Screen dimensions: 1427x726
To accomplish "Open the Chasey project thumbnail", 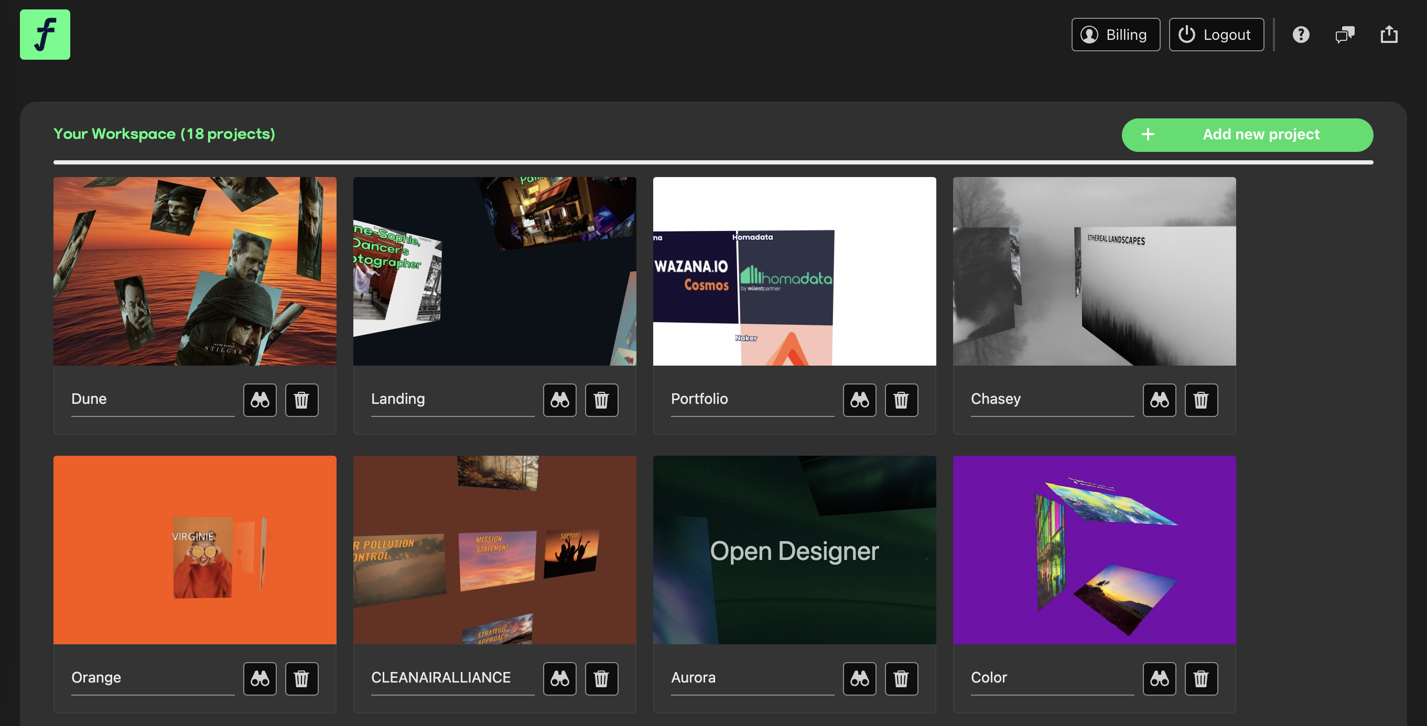I will click(1094, 271).
